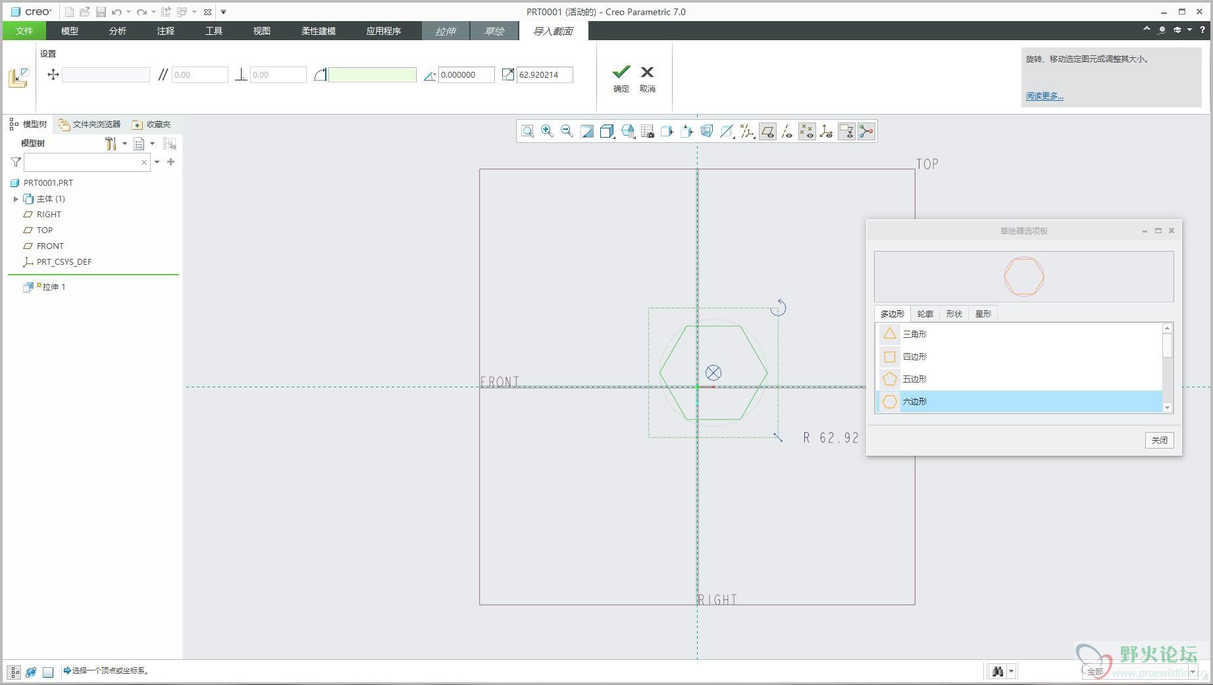1213x685 pixels.
Task: Toggle spin center display
Action: [x=866, y=132]
